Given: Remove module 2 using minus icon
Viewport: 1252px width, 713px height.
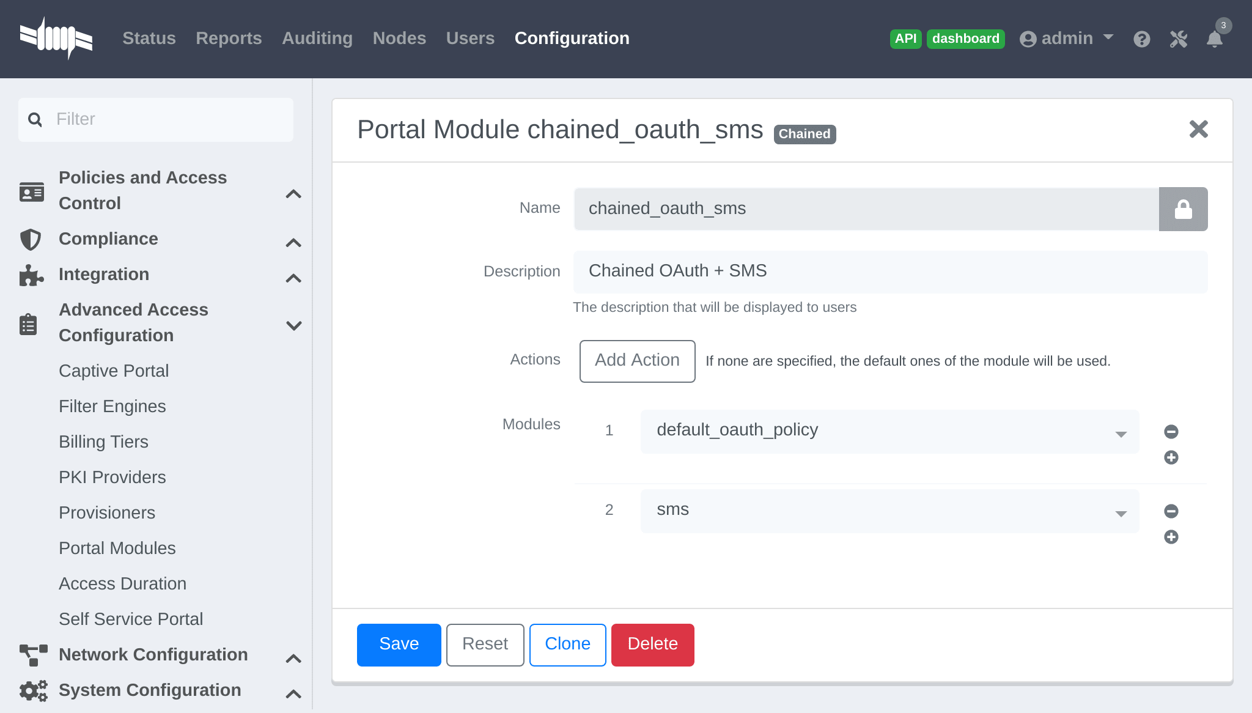Looking at the screenshot, I should pos(1172,511).
